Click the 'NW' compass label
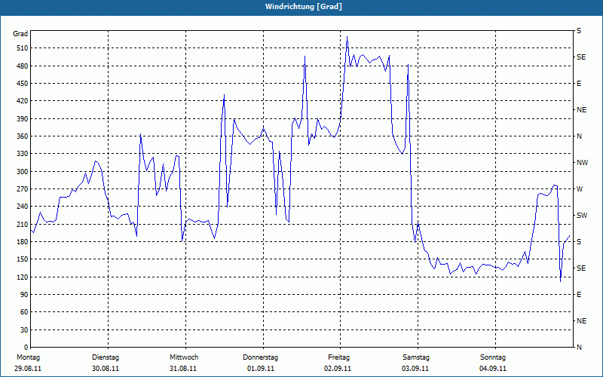This screenshot has height=377, width=603. point(582,163)
